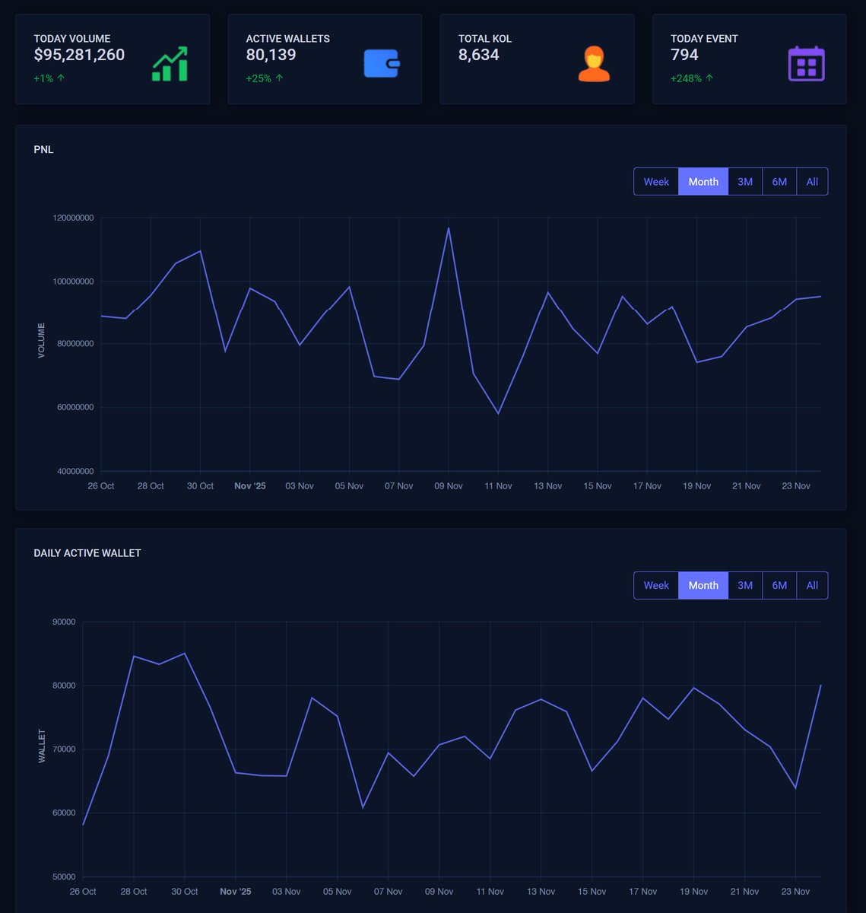
Task: Click the PNL chart peak near 09 Nov
Action: 449,227
